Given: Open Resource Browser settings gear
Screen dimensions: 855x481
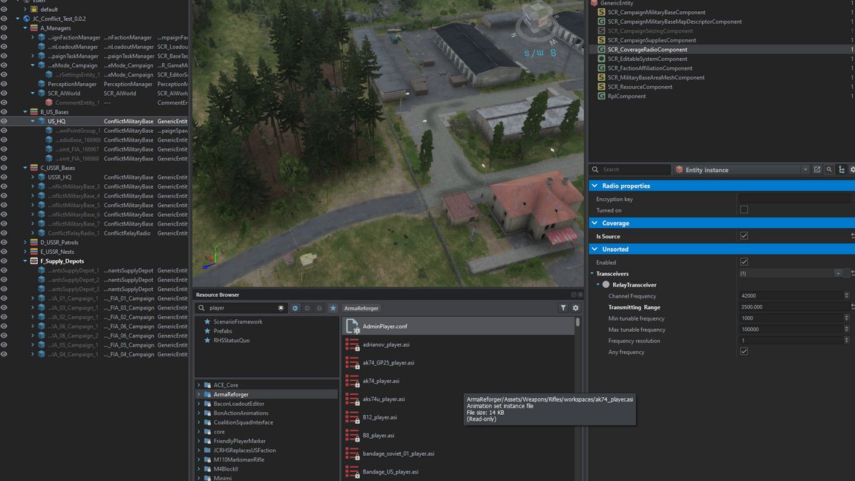Looking at the screenshot, I should (575, 308).
